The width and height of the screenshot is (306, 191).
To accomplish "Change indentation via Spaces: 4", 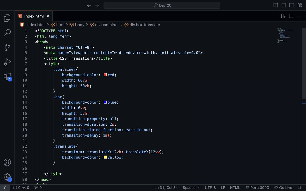I will pyautogui.click(x=191, y=188).
